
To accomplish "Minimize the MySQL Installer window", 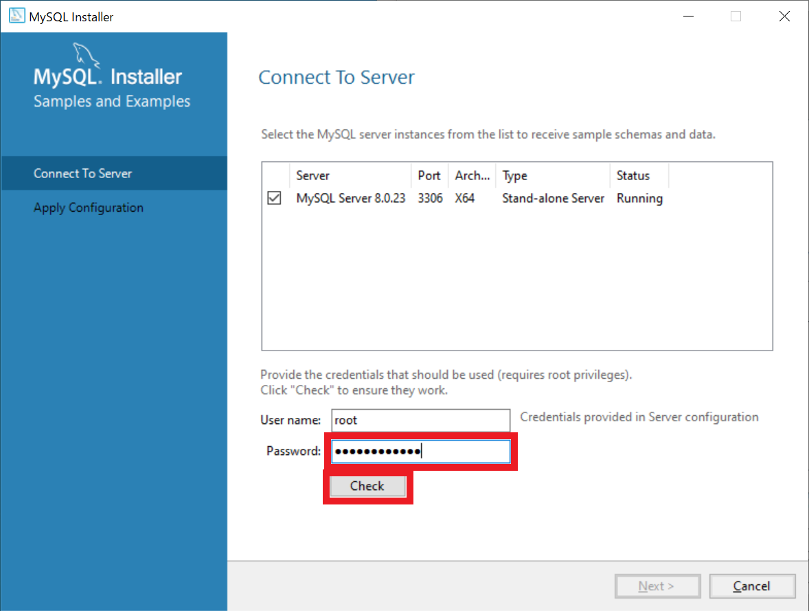I will pos(688,16).
